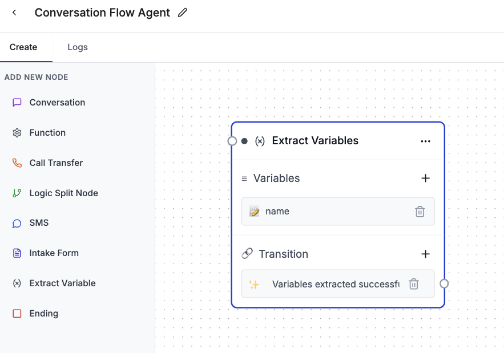Click the red Ending square icon
The width and height of the screenshot is (504, 353).
(17, 314)
